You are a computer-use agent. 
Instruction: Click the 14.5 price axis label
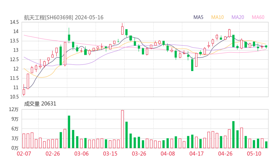14,22
